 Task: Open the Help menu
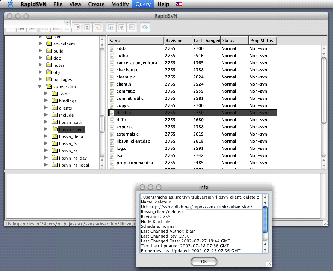(163, 4)
